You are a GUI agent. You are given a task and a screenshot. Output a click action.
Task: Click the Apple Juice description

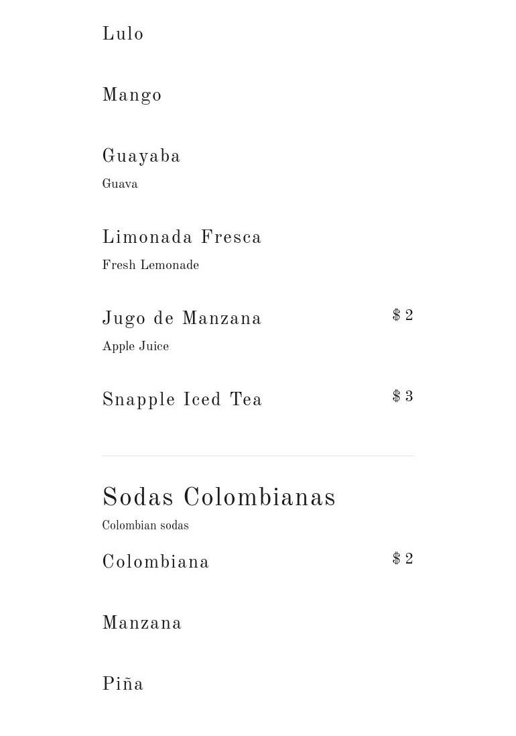135,347
